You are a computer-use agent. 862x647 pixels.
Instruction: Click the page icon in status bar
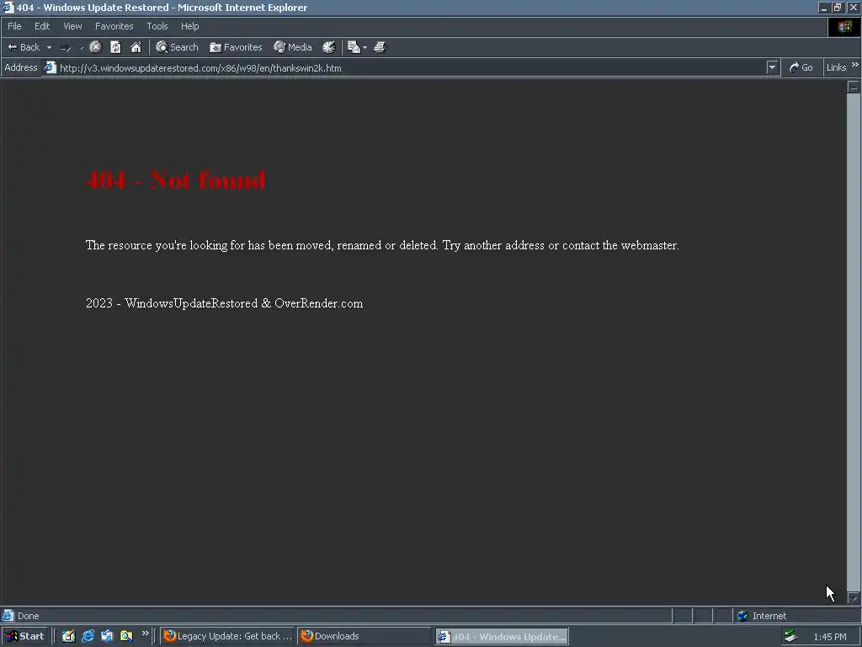pyautogui.click(x=8, y=616)
